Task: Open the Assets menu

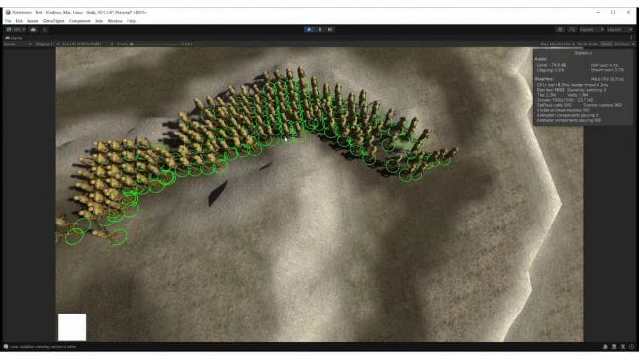Action: pyautogui.click(x=33, y=21)
